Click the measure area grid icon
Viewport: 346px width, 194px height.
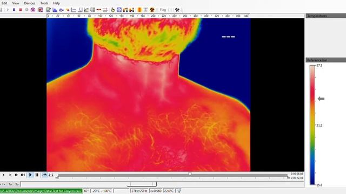92,10
